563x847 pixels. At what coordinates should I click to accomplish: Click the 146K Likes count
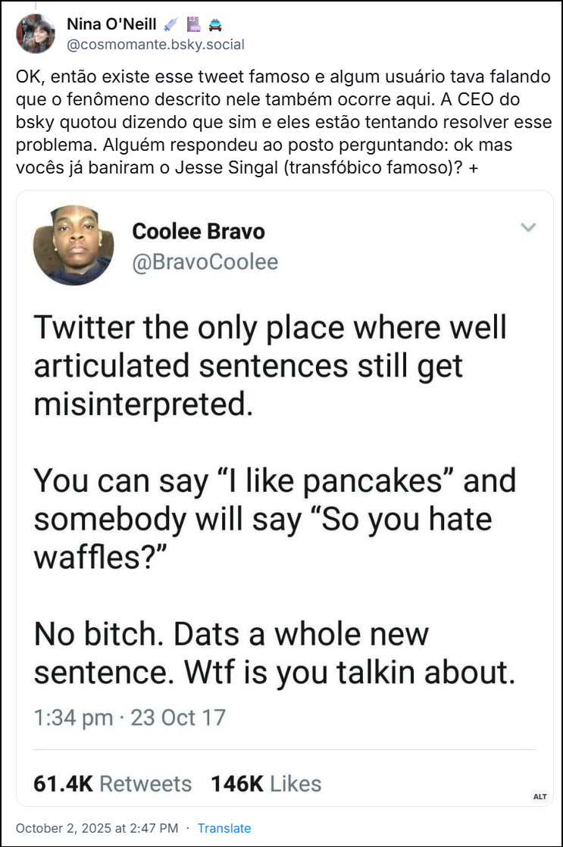coord(266,783)
